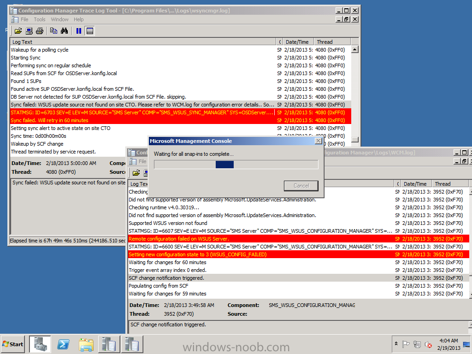This screenshot has width=472, height=354.
Task: Select the 'Starting Sync' log row
Action: [x=181, y=58]
